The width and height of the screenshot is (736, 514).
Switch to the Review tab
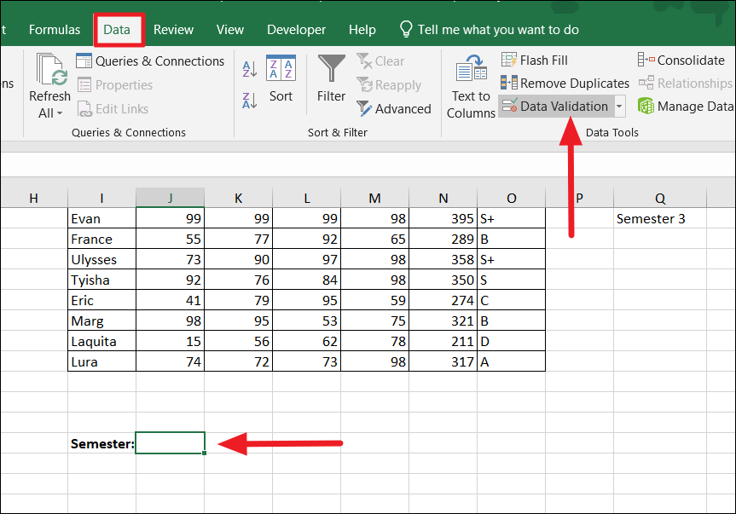173,29
